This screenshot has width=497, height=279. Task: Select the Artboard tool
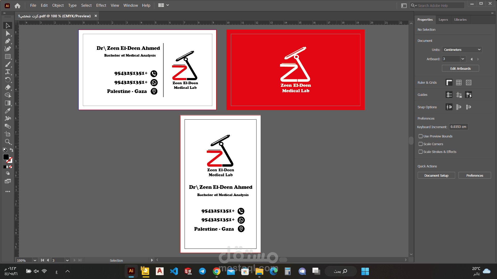(8, 134)
